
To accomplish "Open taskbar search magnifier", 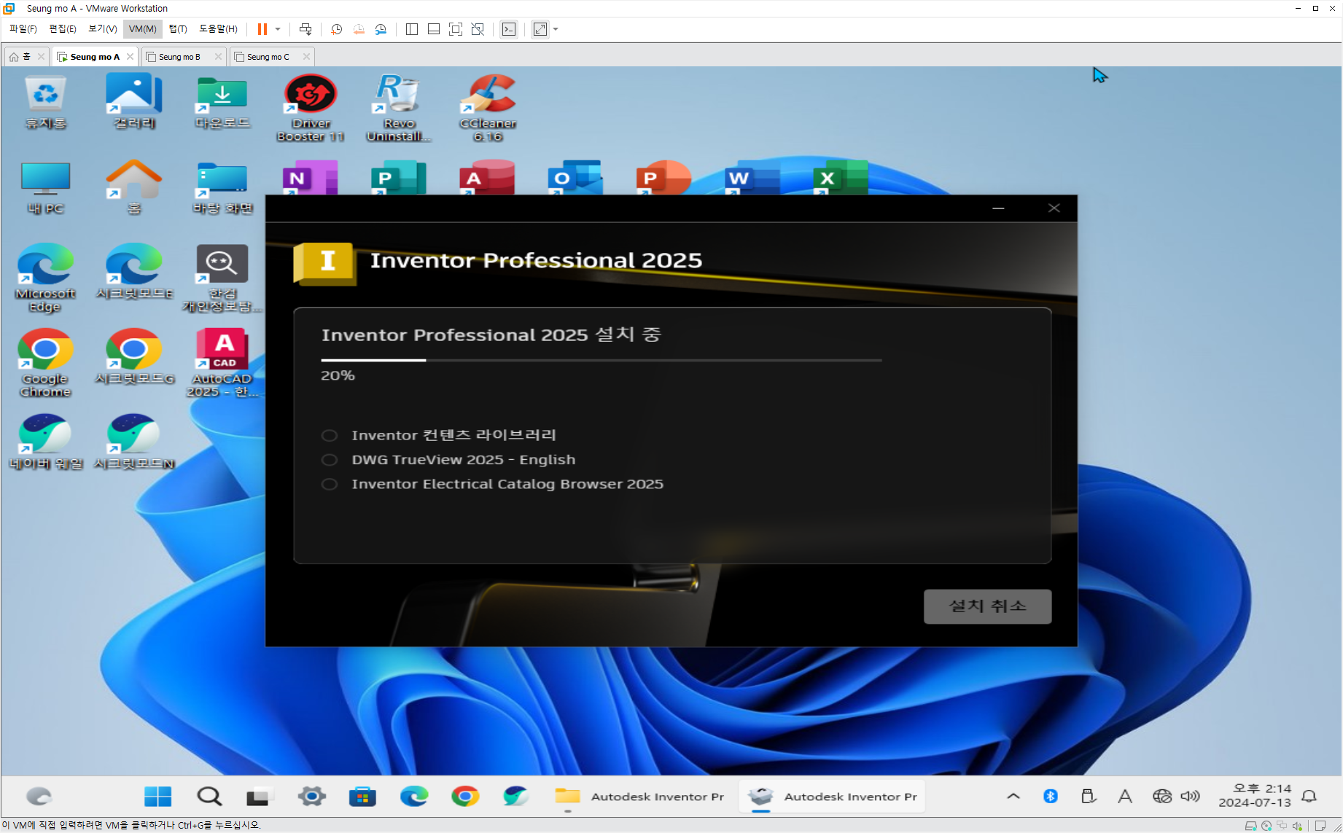I will tap(209, 797).
